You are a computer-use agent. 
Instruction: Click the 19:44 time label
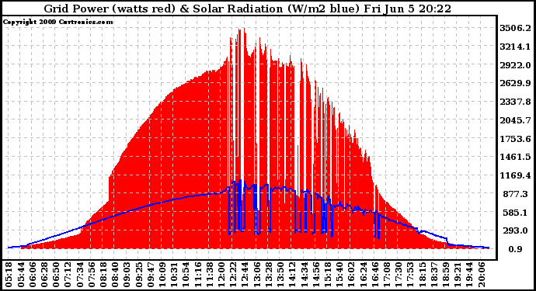click(x=468, y=275)
